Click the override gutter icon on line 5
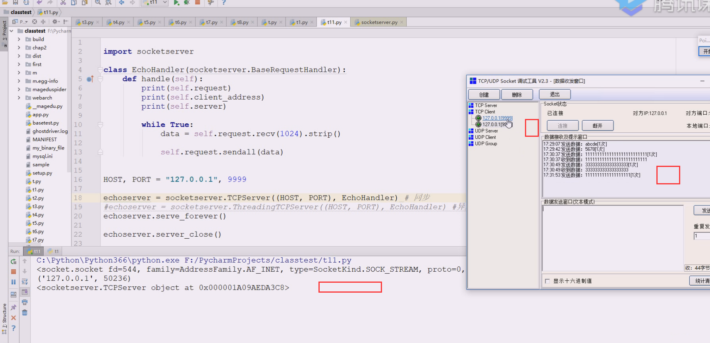Screen dimensions: 710x343 pos(90,79)
